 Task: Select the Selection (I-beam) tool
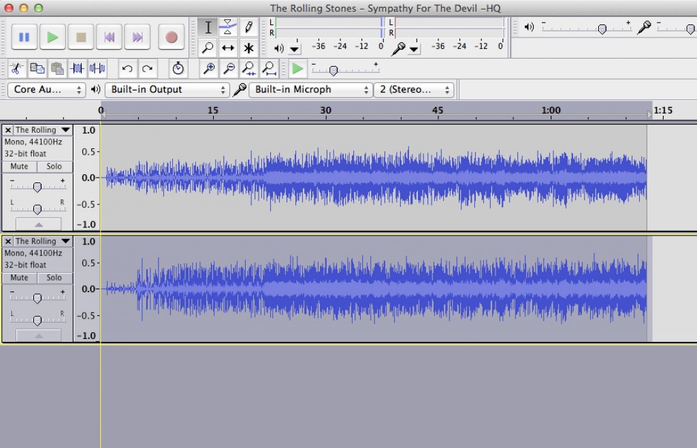pos(208,27)
